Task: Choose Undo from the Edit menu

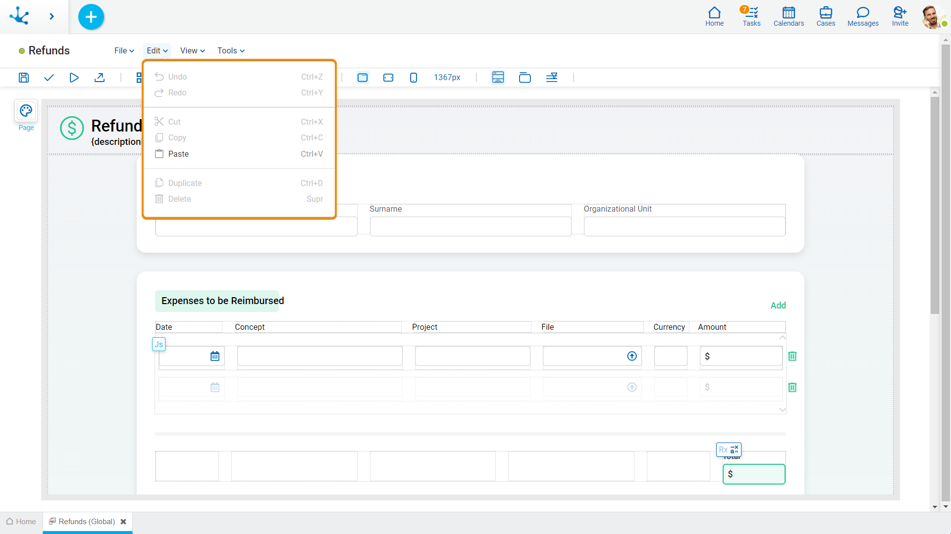Action: click(x=239, y=77)
